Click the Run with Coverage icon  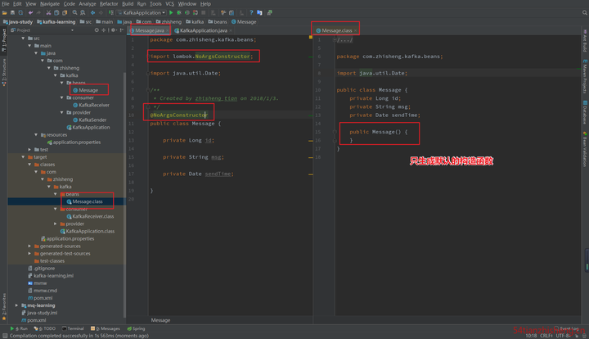pyautogui.click(x=187, y=13)
